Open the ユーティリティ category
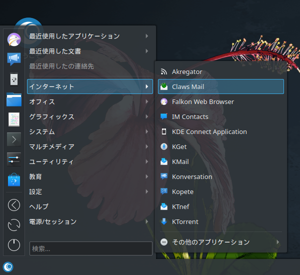The width and height of the screenshot is (300, 275). [90, 161]
